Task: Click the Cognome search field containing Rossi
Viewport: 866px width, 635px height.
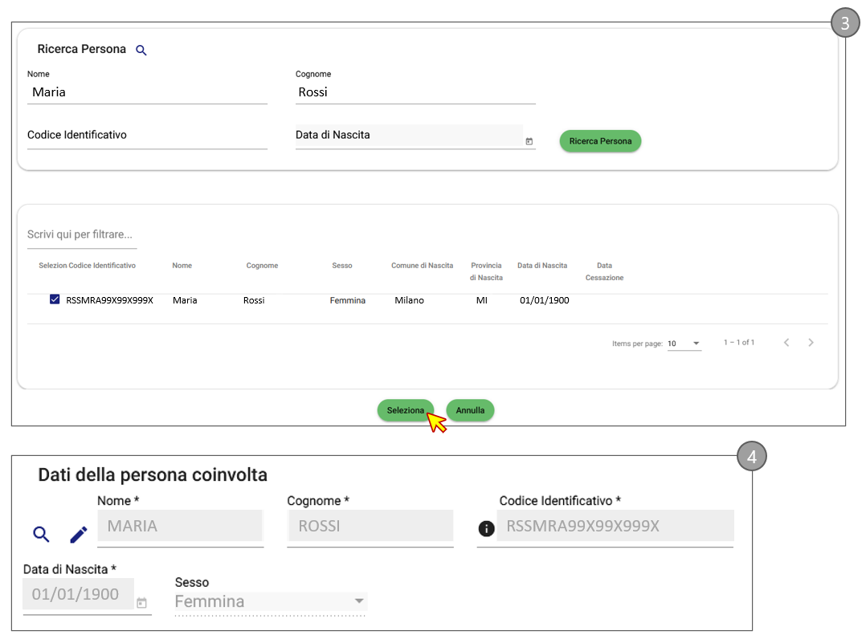Action: tap(415, 92)
